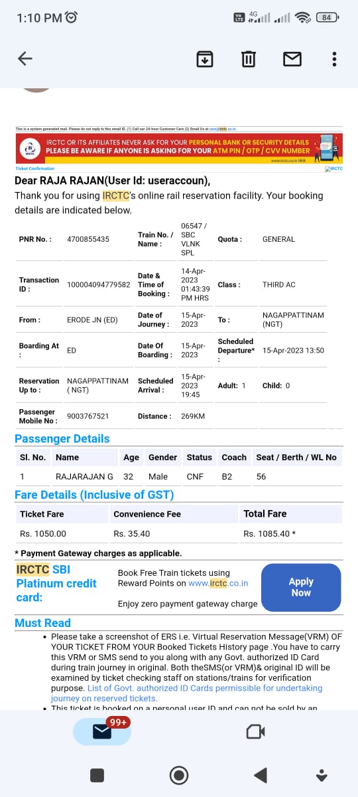Screen dimensions: 358x797
Task: Click the Apply Now button
Action: [301, 587]
